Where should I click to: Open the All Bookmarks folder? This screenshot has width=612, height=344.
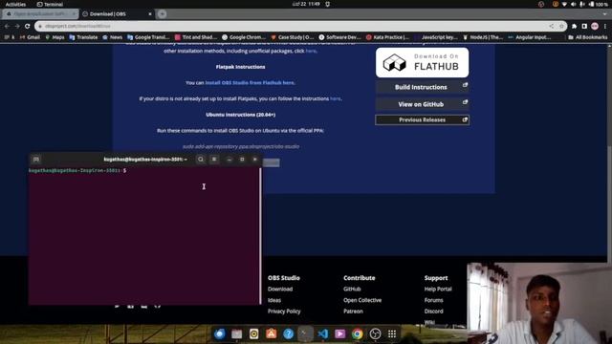[588, 37]
